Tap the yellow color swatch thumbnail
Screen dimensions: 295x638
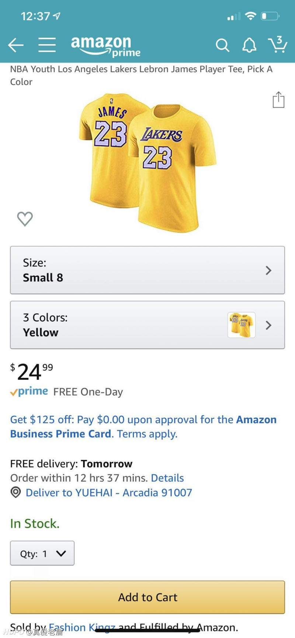[x=242, y=325]
